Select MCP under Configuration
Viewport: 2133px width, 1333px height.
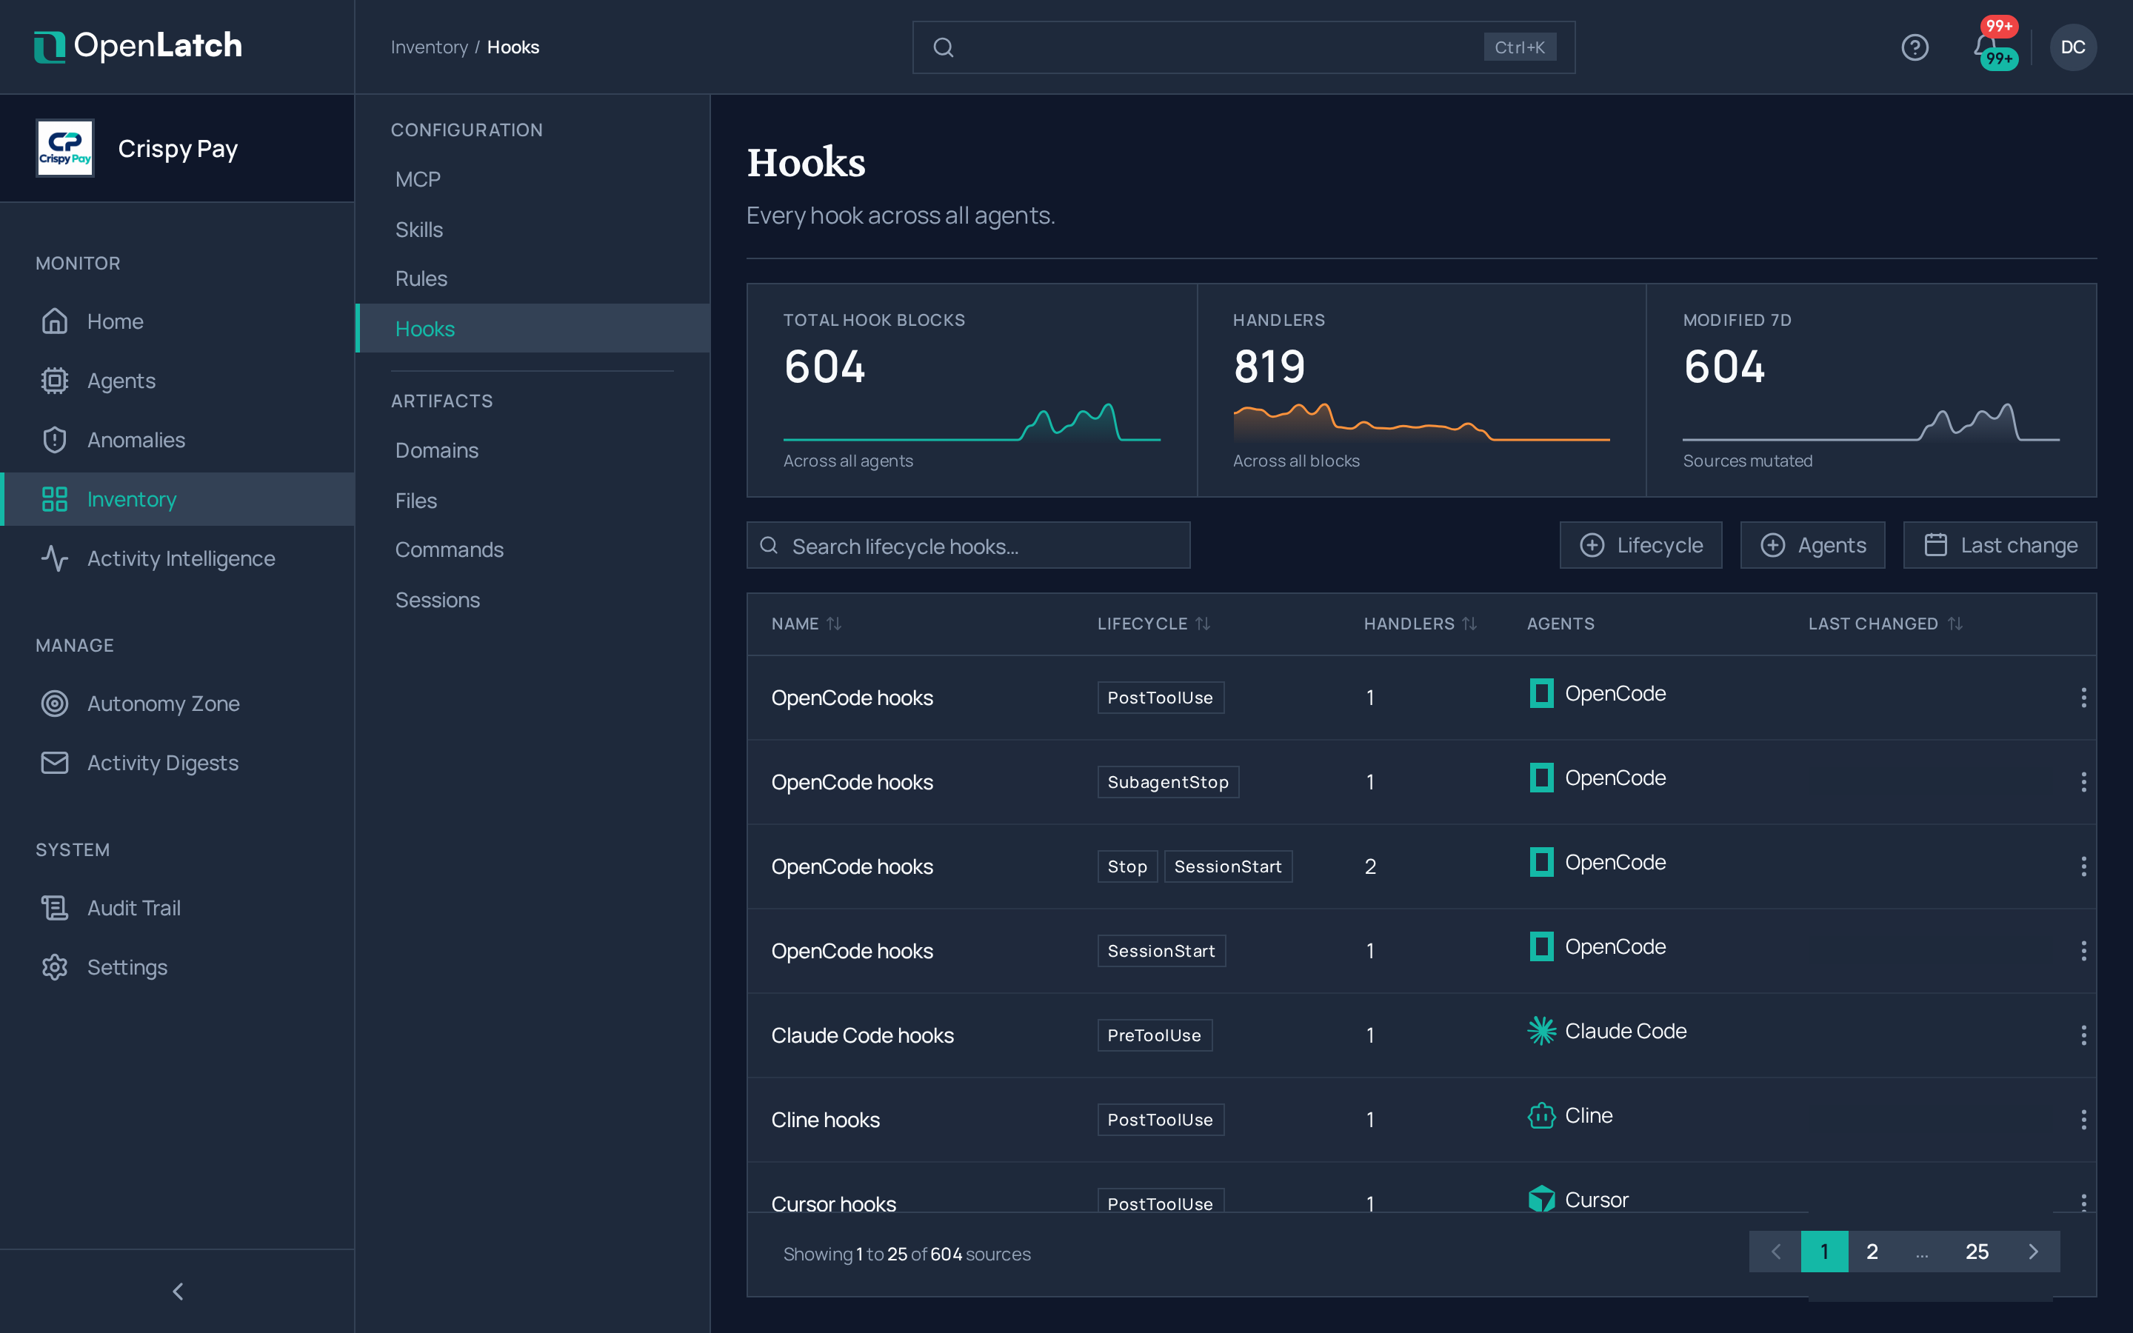(533, 179)
